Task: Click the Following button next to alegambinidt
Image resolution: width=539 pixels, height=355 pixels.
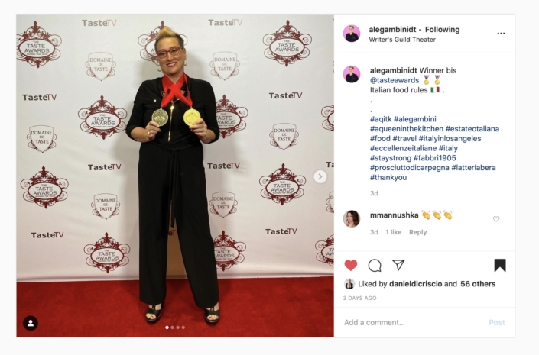Action: pos(442,30)
